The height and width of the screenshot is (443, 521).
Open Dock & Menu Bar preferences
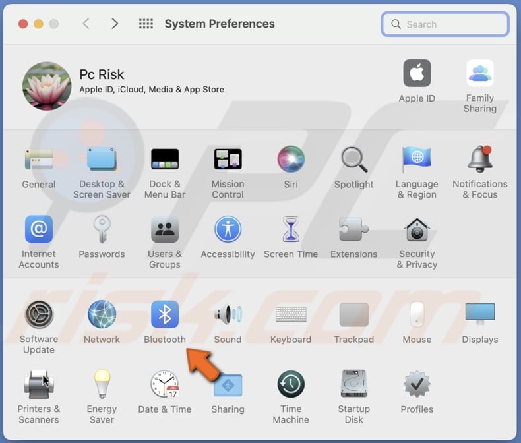(x=165, y=160)
